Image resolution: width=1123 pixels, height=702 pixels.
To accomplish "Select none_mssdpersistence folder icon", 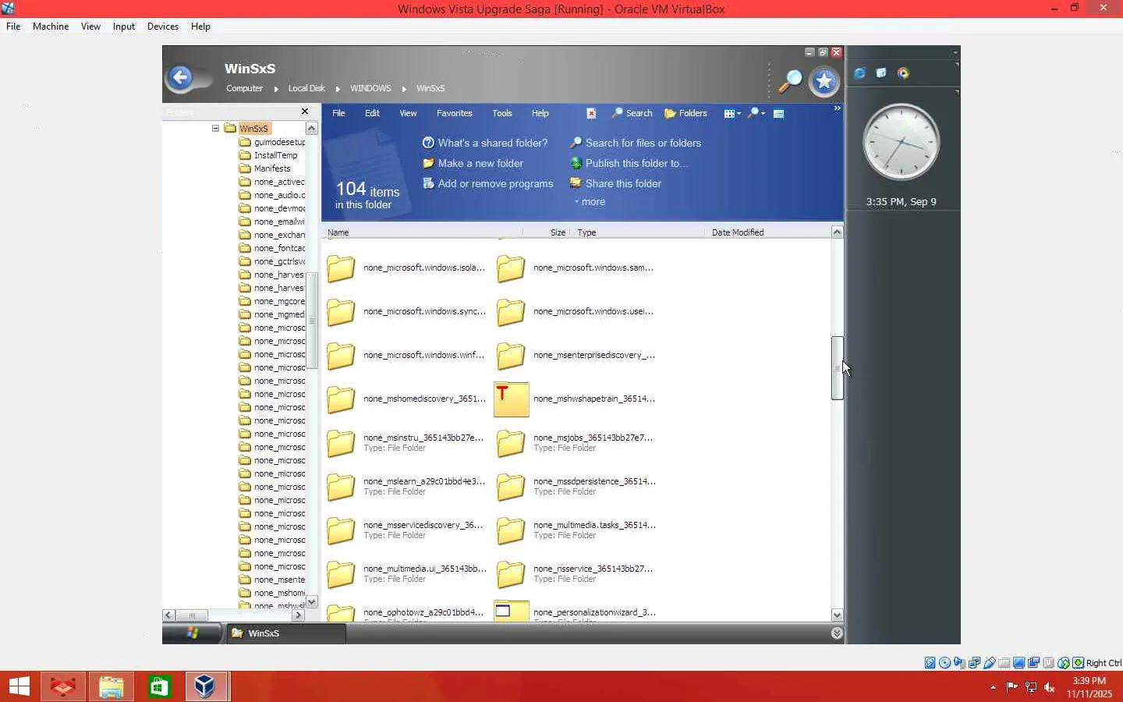I will coord(511,487).
